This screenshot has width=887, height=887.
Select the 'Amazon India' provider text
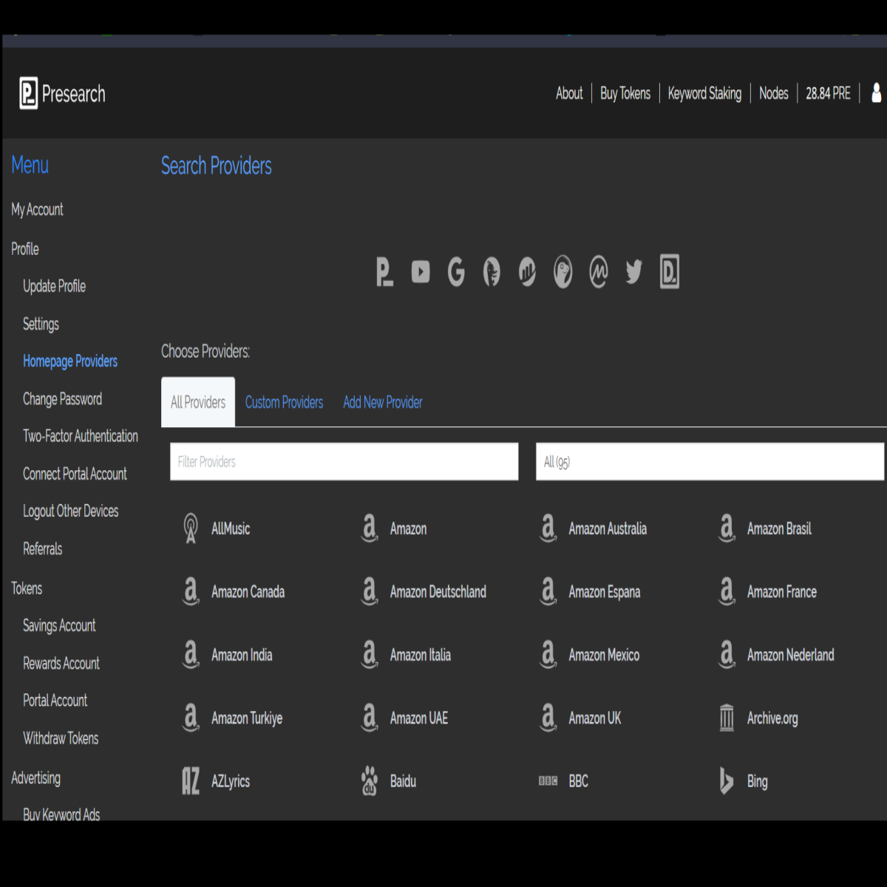click(x=242, y=655)
